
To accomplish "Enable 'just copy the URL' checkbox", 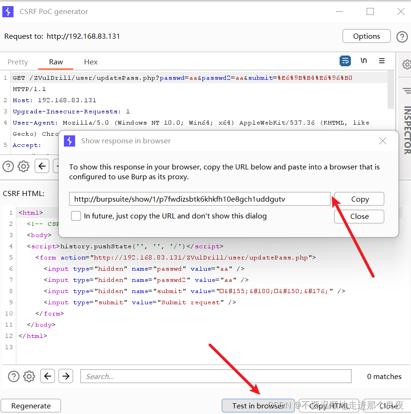I will click(x=76, y=216).
